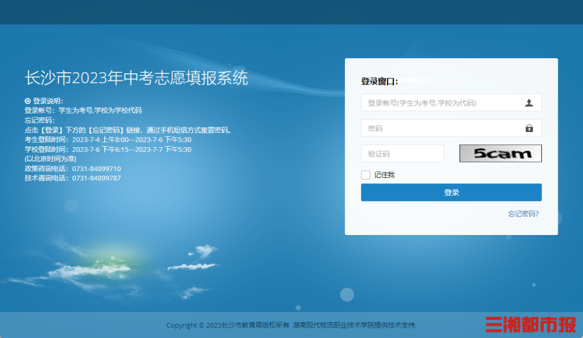
Task: Click the 长沙市2023年中考志愿填报系统 title
Action: 137,78
